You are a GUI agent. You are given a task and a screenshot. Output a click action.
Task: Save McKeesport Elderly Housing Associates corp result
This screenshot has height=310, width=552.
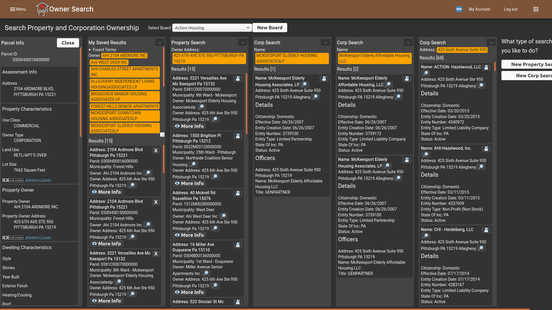pyautogui.click(x=324, y=79)
